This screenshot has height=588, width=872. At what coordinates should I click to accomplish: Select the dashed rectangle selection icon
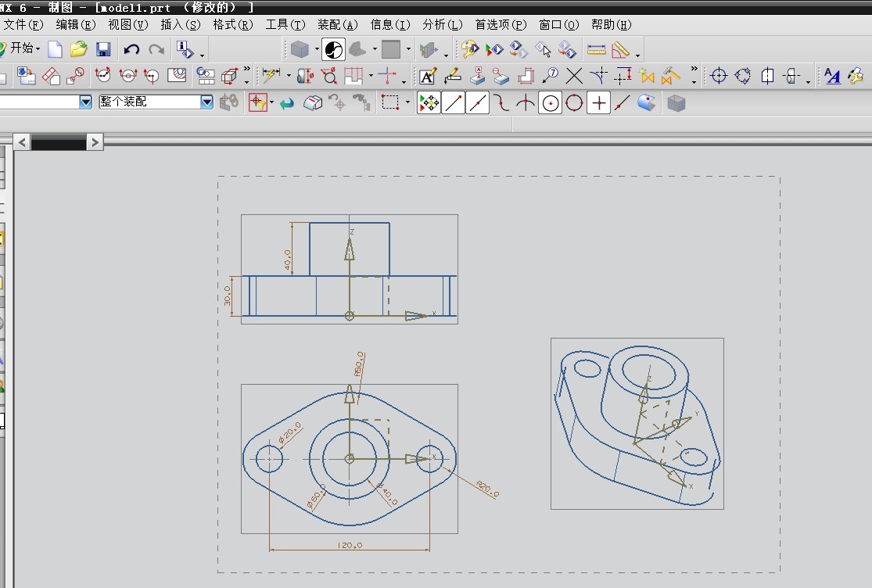coord(390,102)
